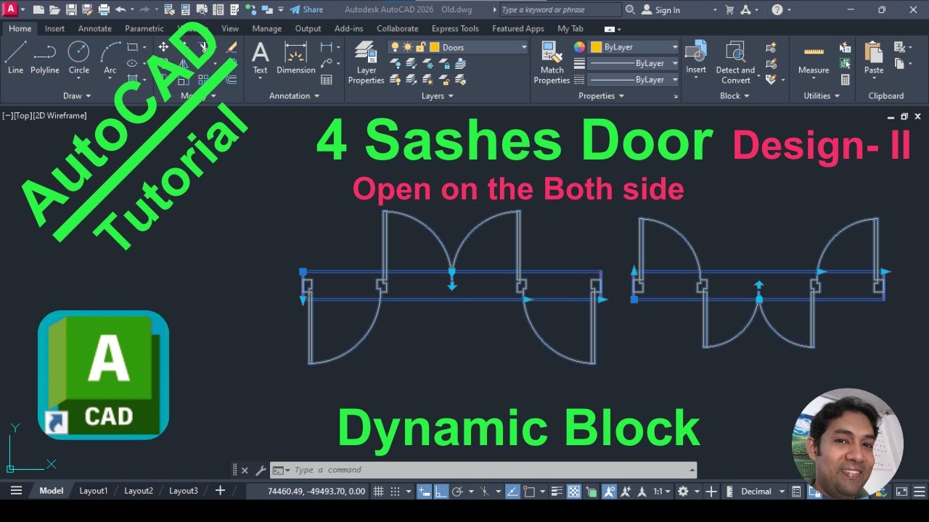
Task: Open Layer Properties manager
Action: pos(366,63)
